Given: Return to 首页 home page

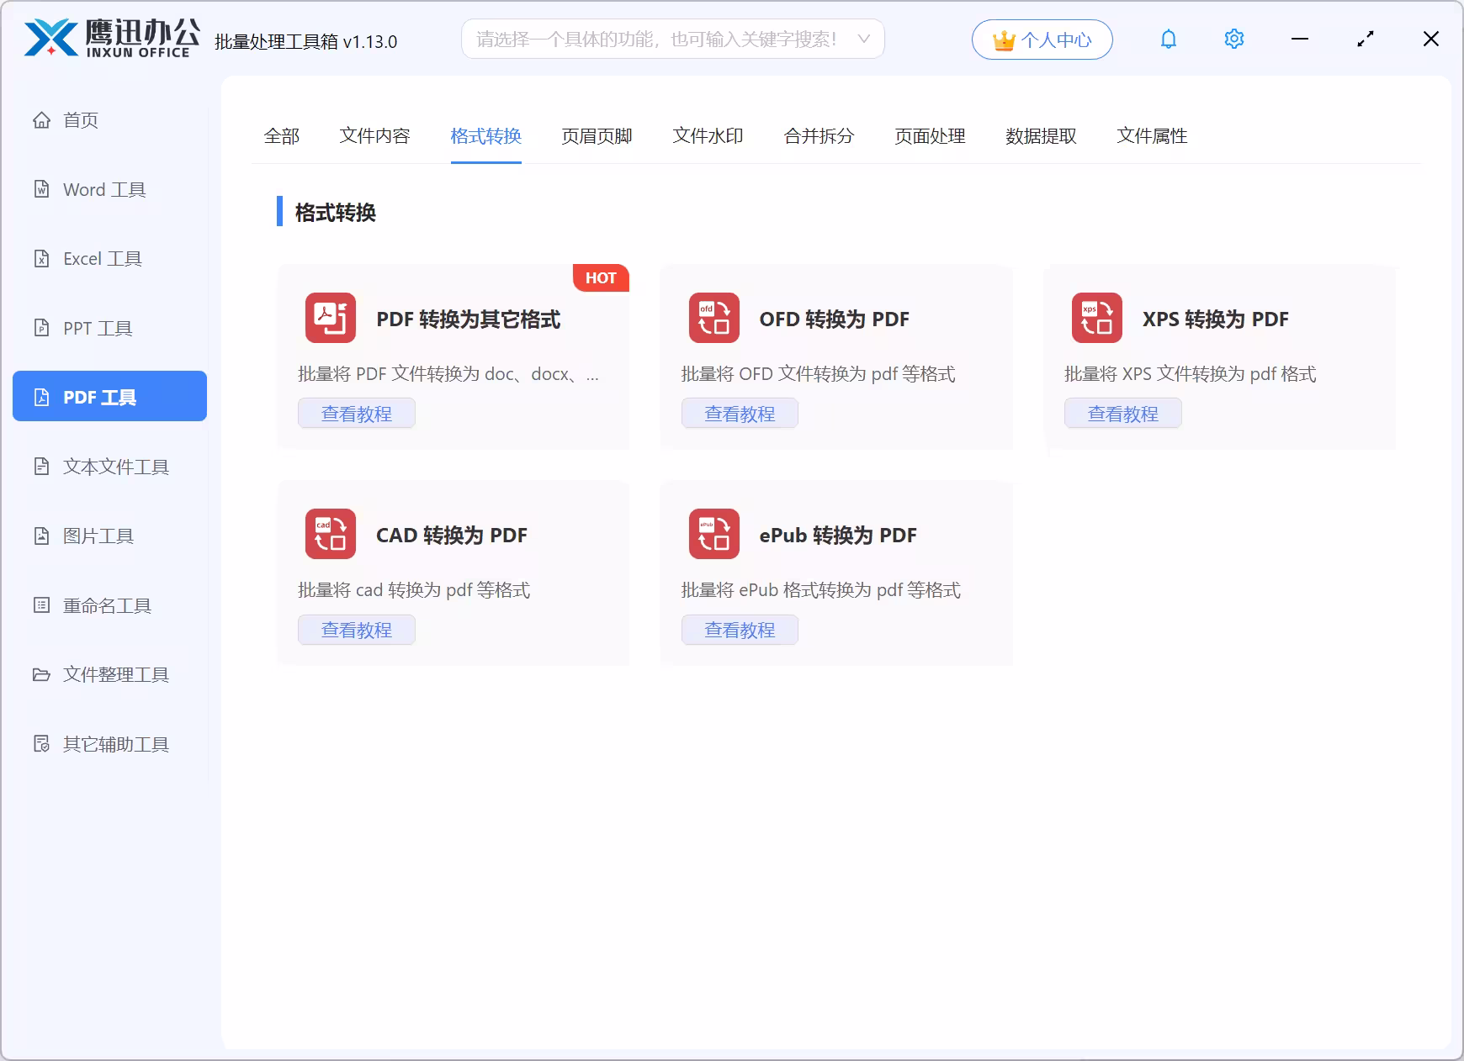Looking at the screenshot, I should click(x=80, y=120).
